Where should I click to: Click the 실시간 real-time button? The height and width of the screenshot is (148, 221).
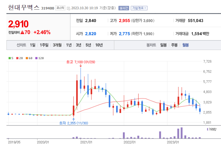[x=123, y=8]
